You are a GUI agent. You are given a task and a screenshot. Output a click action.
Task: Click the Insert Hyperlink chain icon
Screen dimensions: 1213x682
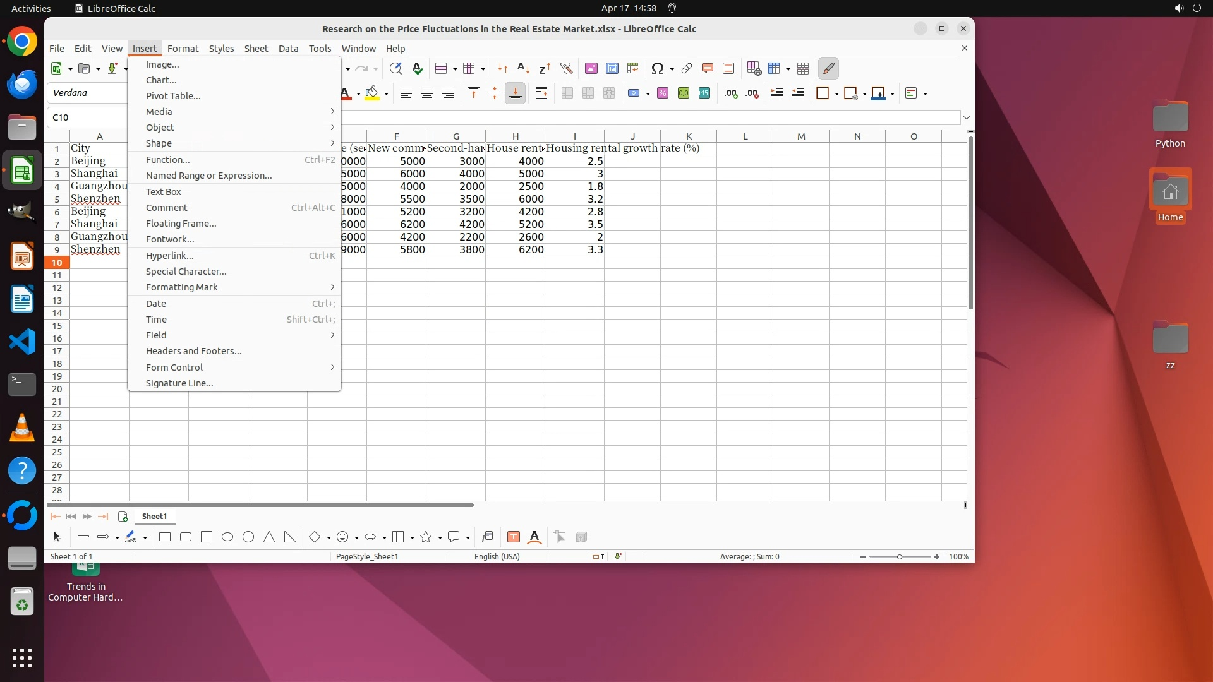coord(687,68)
